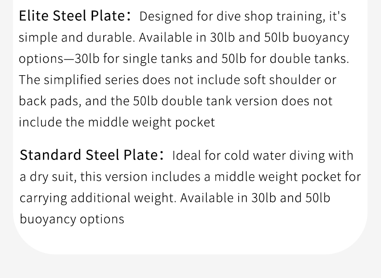
Task: Click "buoyancy options" on the final line
Action: pyautogui.click(x=72, y=219)
